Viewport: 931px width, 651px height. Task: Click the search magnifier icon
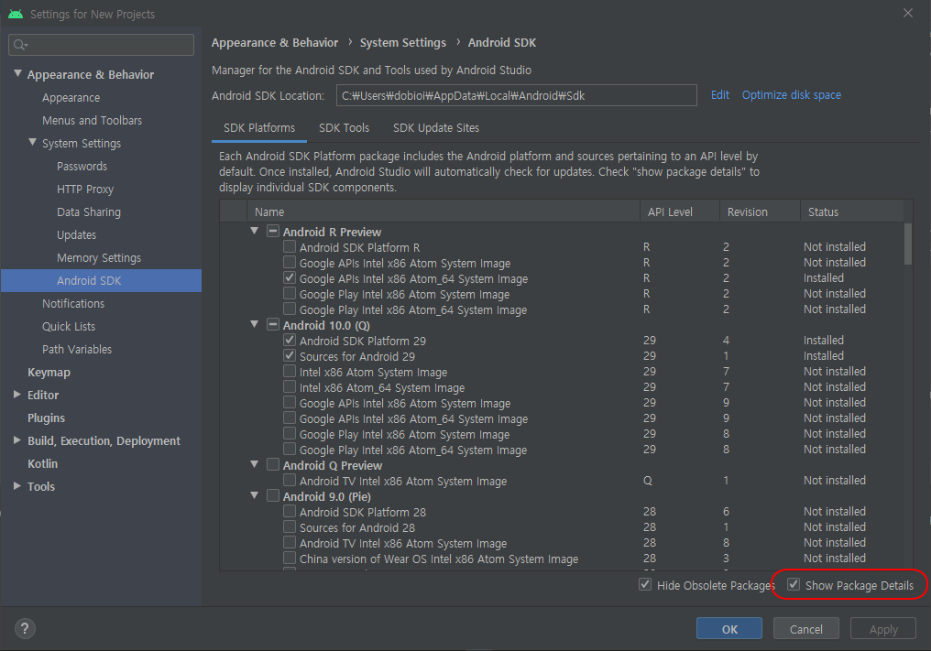pyautogui.click(x=19, y=45)
